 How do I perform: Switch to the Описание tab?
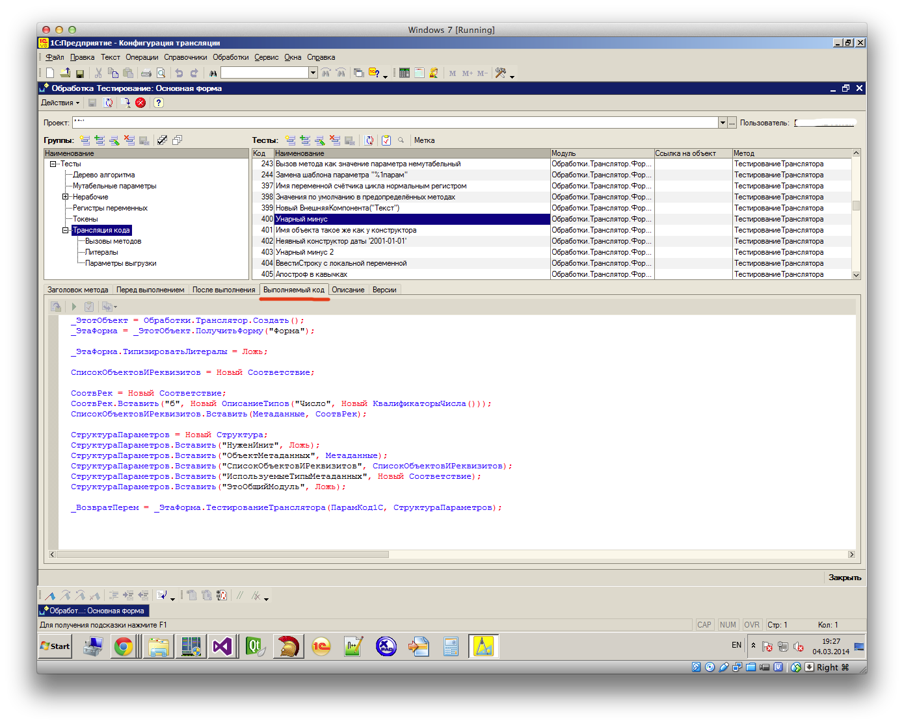click(x=348, y=290)
